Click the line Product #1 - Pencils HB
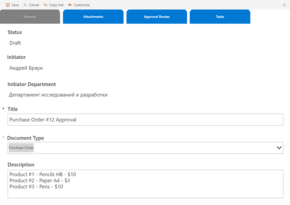 pyautogui.click(x=43, y=174)
